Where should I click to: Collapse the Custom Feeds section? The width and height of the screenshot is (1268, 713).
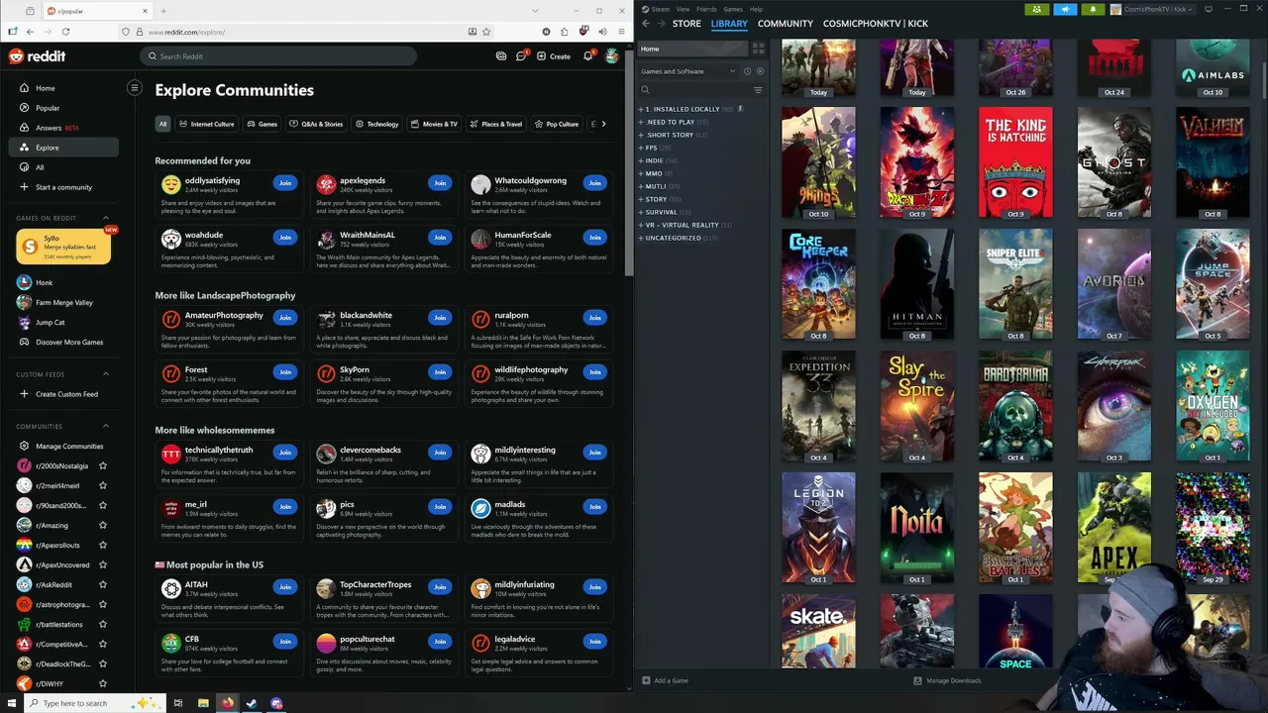pos(106,374)
